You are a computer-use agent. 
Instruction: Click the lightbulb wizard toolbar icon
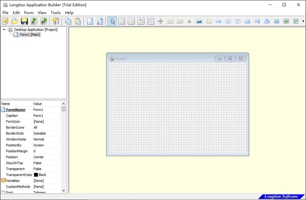click(56, 21)
